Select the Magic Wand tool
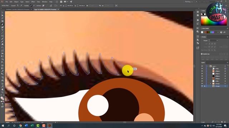 3,18
